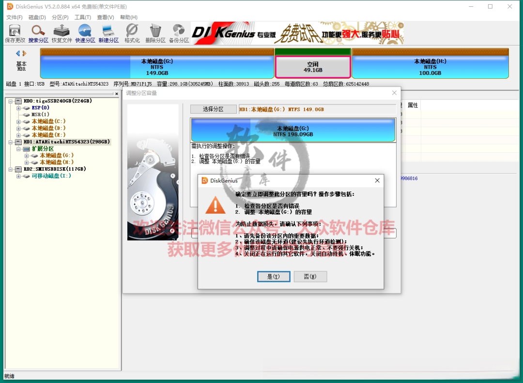Expand the local disk E: node

point(19,135)
